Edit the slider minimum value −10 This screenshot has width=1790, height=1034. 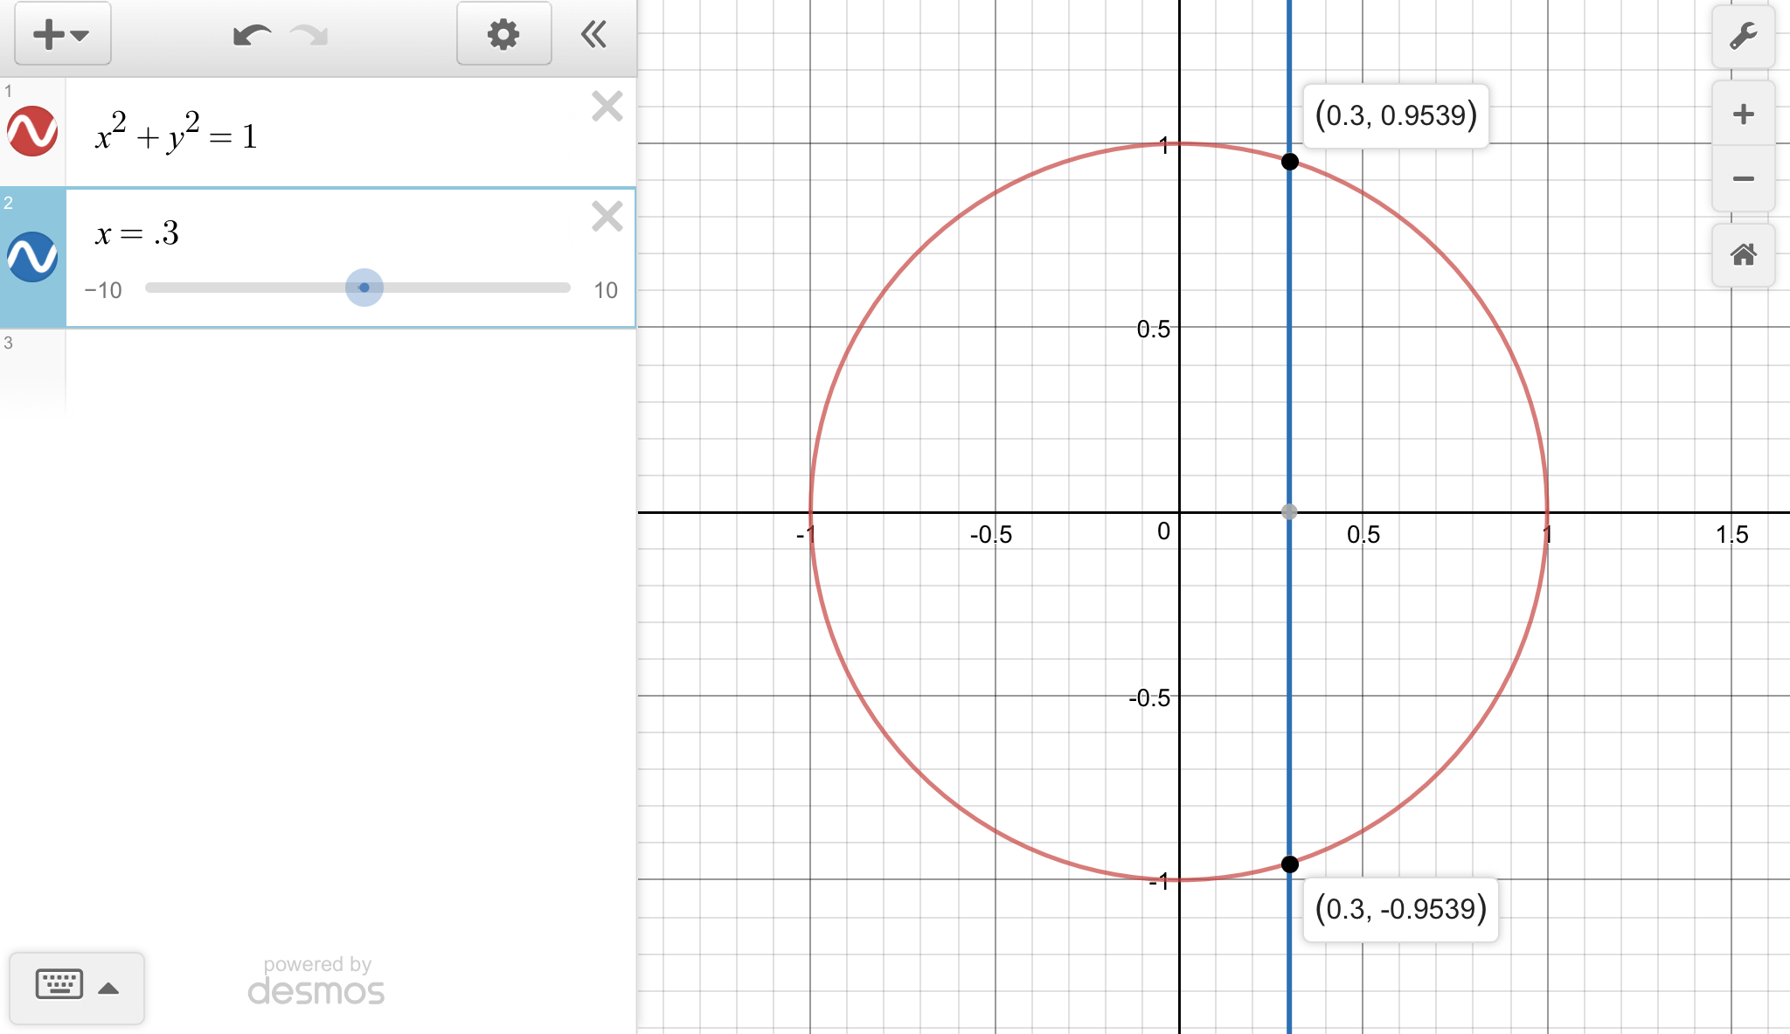103,290
